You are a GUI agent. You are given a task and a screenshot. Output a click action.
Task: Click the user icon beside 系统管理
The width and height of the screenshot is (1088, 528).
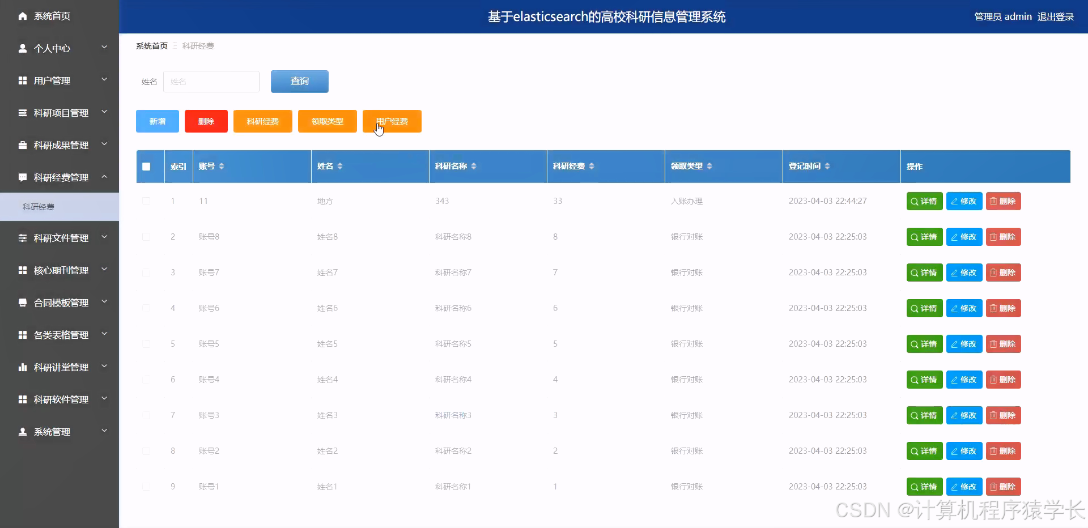23,432
